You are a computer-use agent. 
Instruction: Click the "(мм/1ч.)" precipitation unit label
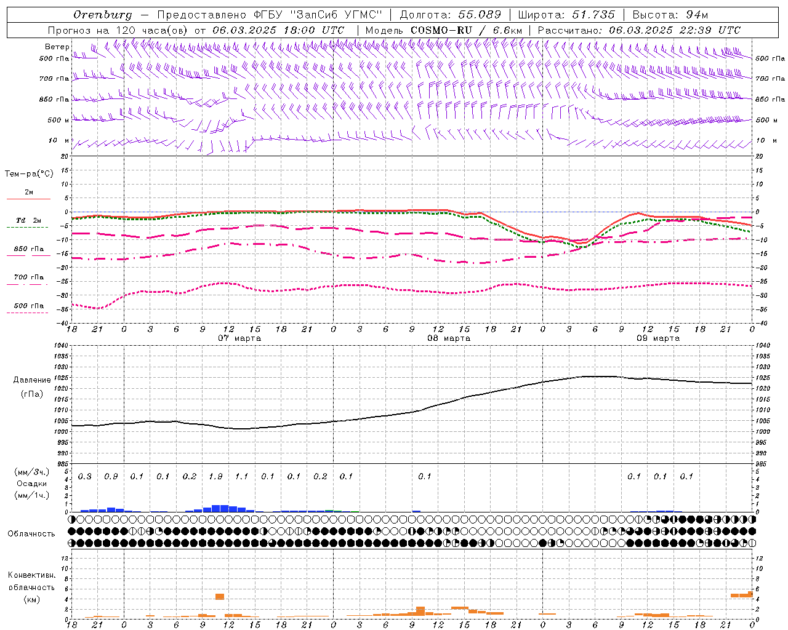coord(32,495)
